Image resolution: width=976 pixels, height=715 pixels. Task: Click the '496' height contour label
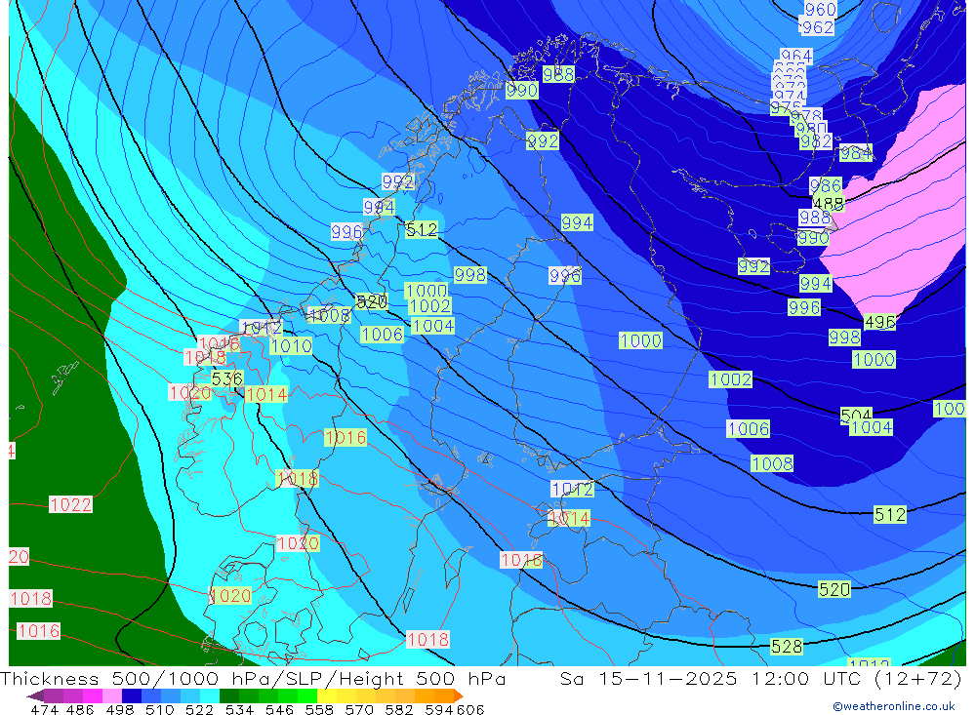(879, 322)
